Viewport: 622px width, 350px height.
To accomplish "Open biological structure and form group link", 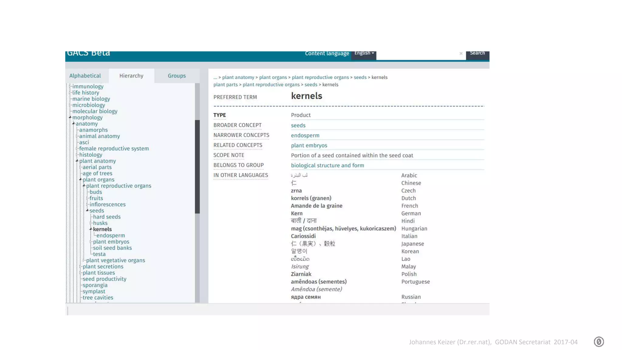I will tap(327, 166).
